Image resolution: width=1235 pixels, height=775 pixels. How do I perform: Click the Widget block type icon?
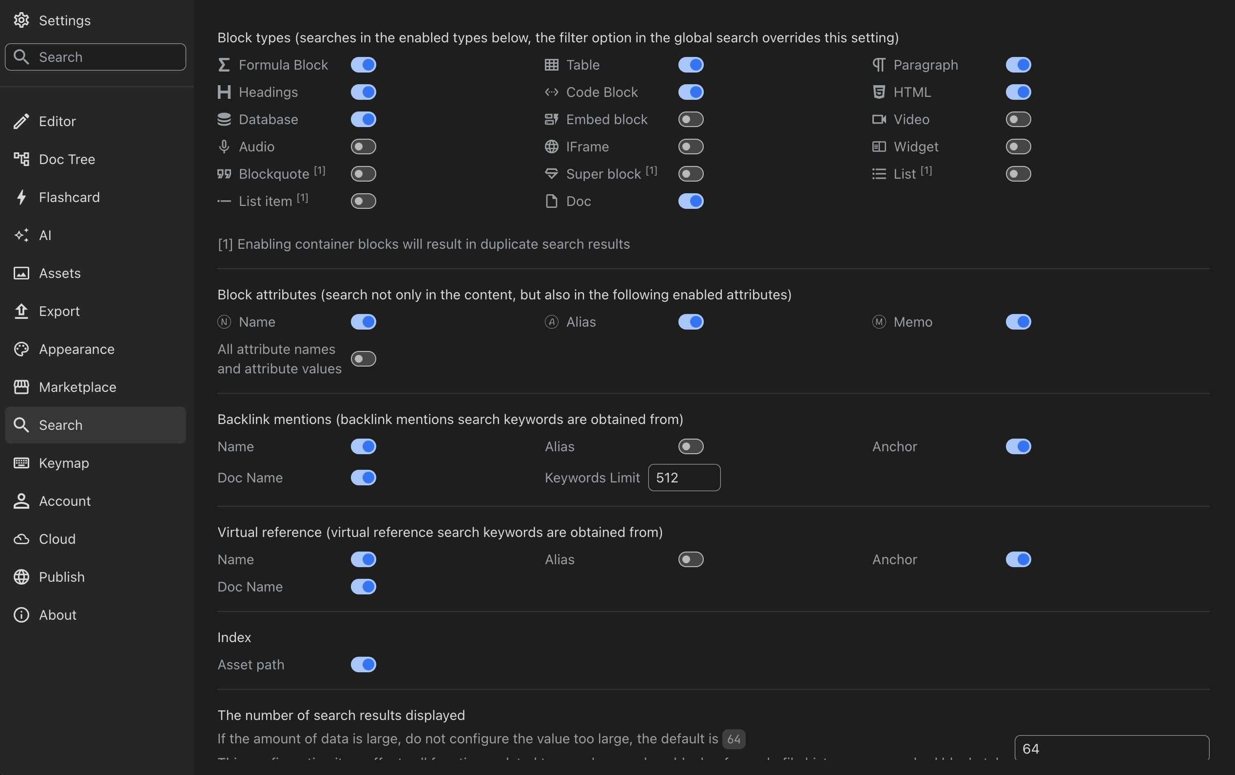879,147
